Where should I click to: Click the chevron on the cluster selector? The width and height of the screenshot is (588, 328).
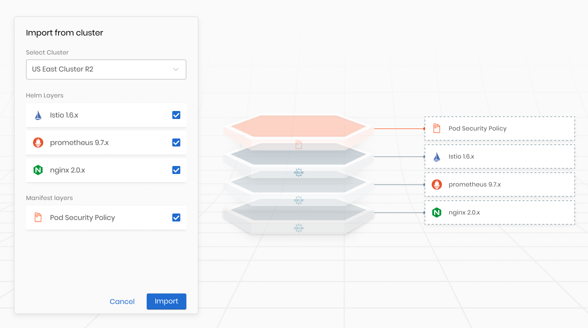point(176,69)
